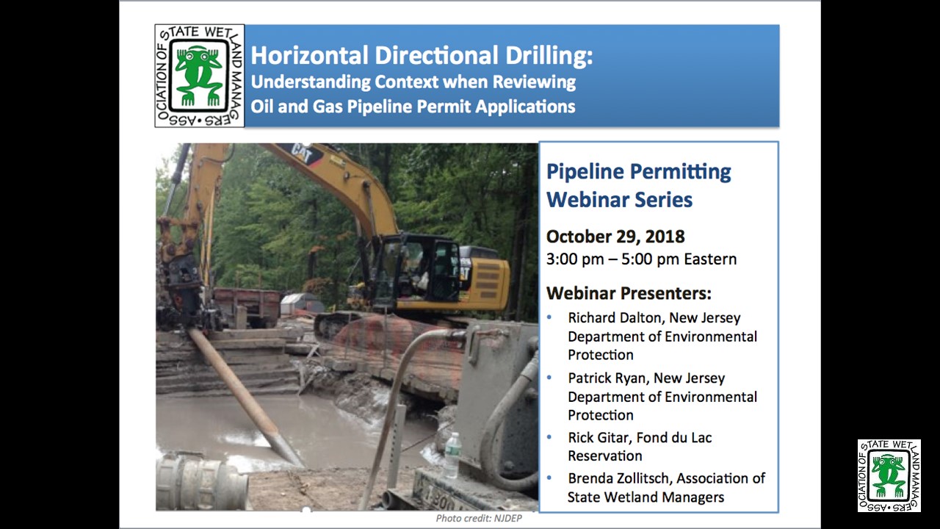Click the Patrick Ryan presenter entry
The width and height of the screenshot is (940, 529).
pyautogui.click(x=662, y=396)
